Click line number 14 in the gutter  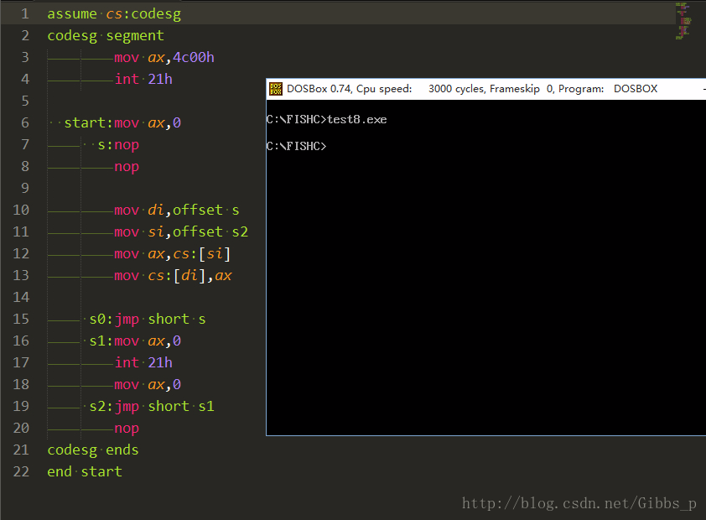[x=21, y=297]
